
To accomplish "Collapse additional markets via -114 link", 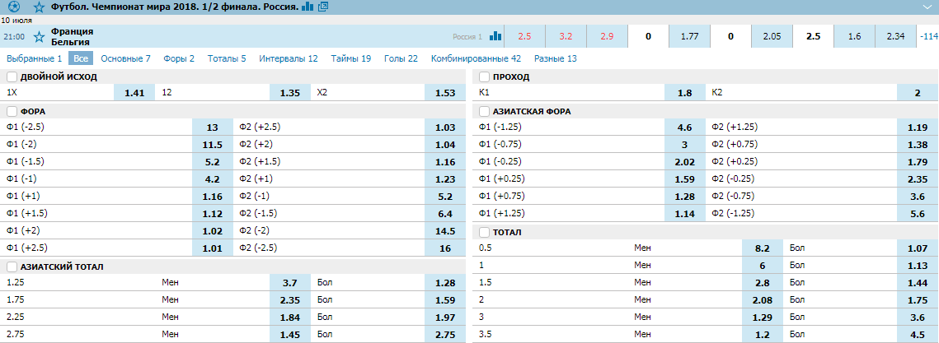I will 927,36.
